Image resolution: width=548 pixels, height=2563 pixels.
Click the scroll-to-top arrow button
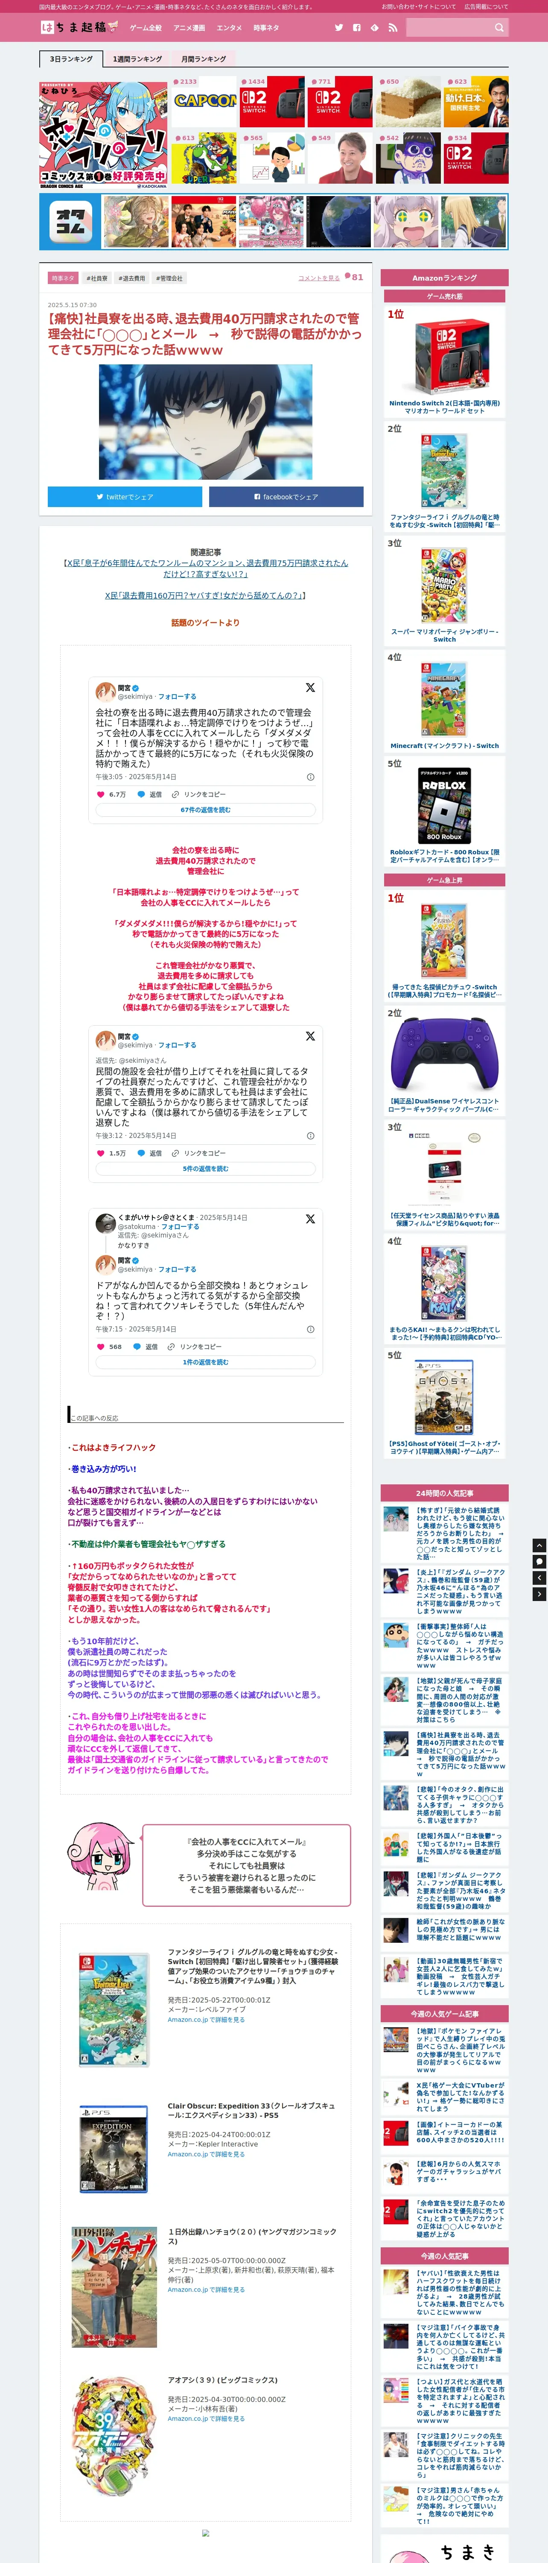click(539, 1545)
